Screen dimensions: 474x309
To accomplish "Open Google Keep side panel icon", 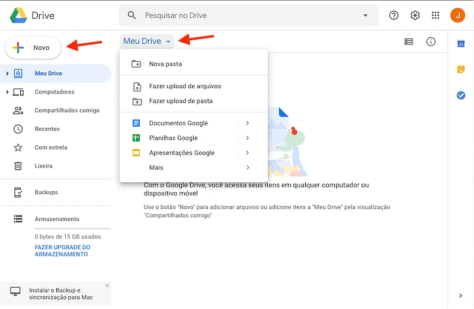I will (461, 69).
